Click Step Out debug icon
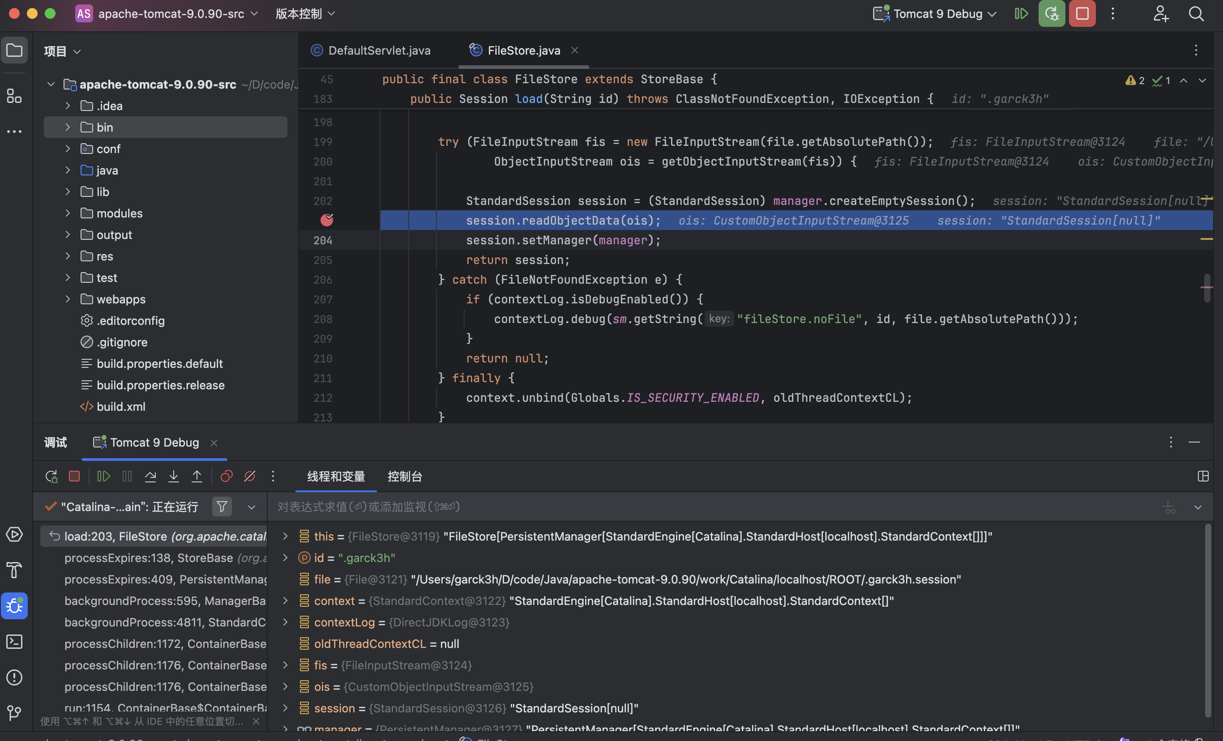This screenshot has width=1223, height=741. tap(197, 477)
